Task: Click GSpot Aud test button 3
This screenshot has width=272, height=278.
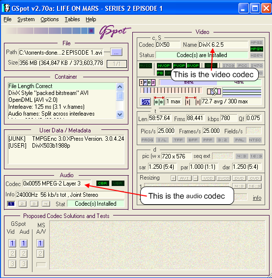Action: click(24, 264)
